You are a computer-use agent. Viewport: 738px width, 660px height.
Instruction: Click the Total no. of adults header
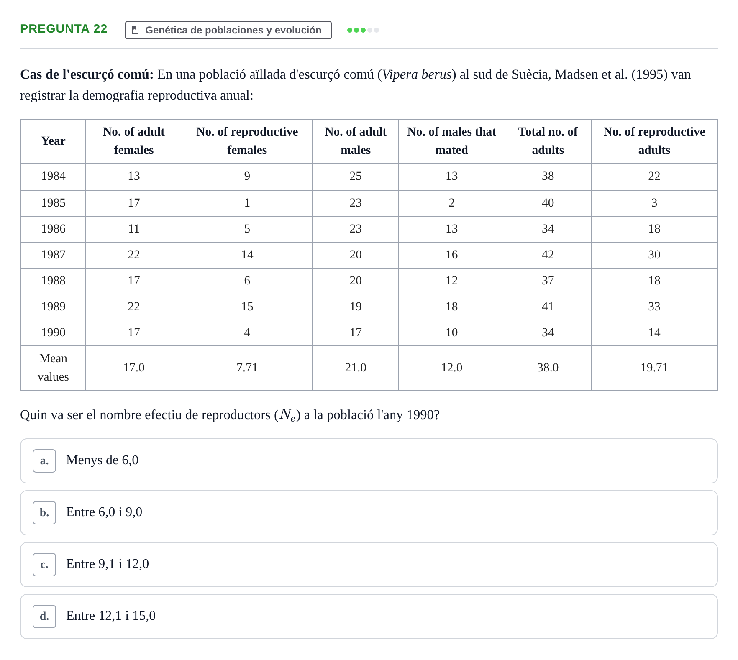[548, 141]
